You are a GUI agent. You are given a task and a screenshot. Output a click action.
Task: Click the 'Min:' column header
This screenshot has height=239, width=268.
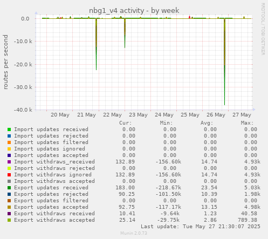click(x=166, y=123)
